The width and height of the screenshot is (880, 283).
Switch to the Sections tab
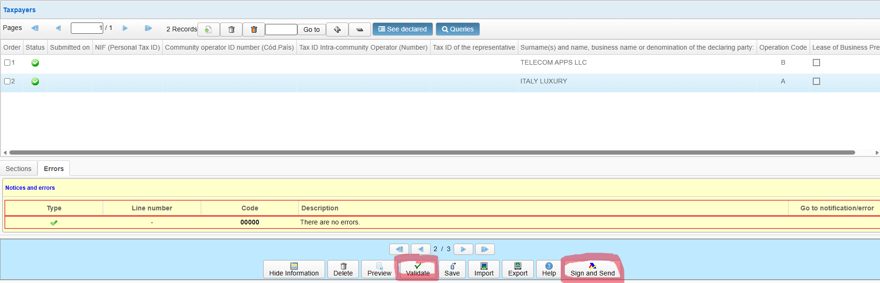(18, 169)
